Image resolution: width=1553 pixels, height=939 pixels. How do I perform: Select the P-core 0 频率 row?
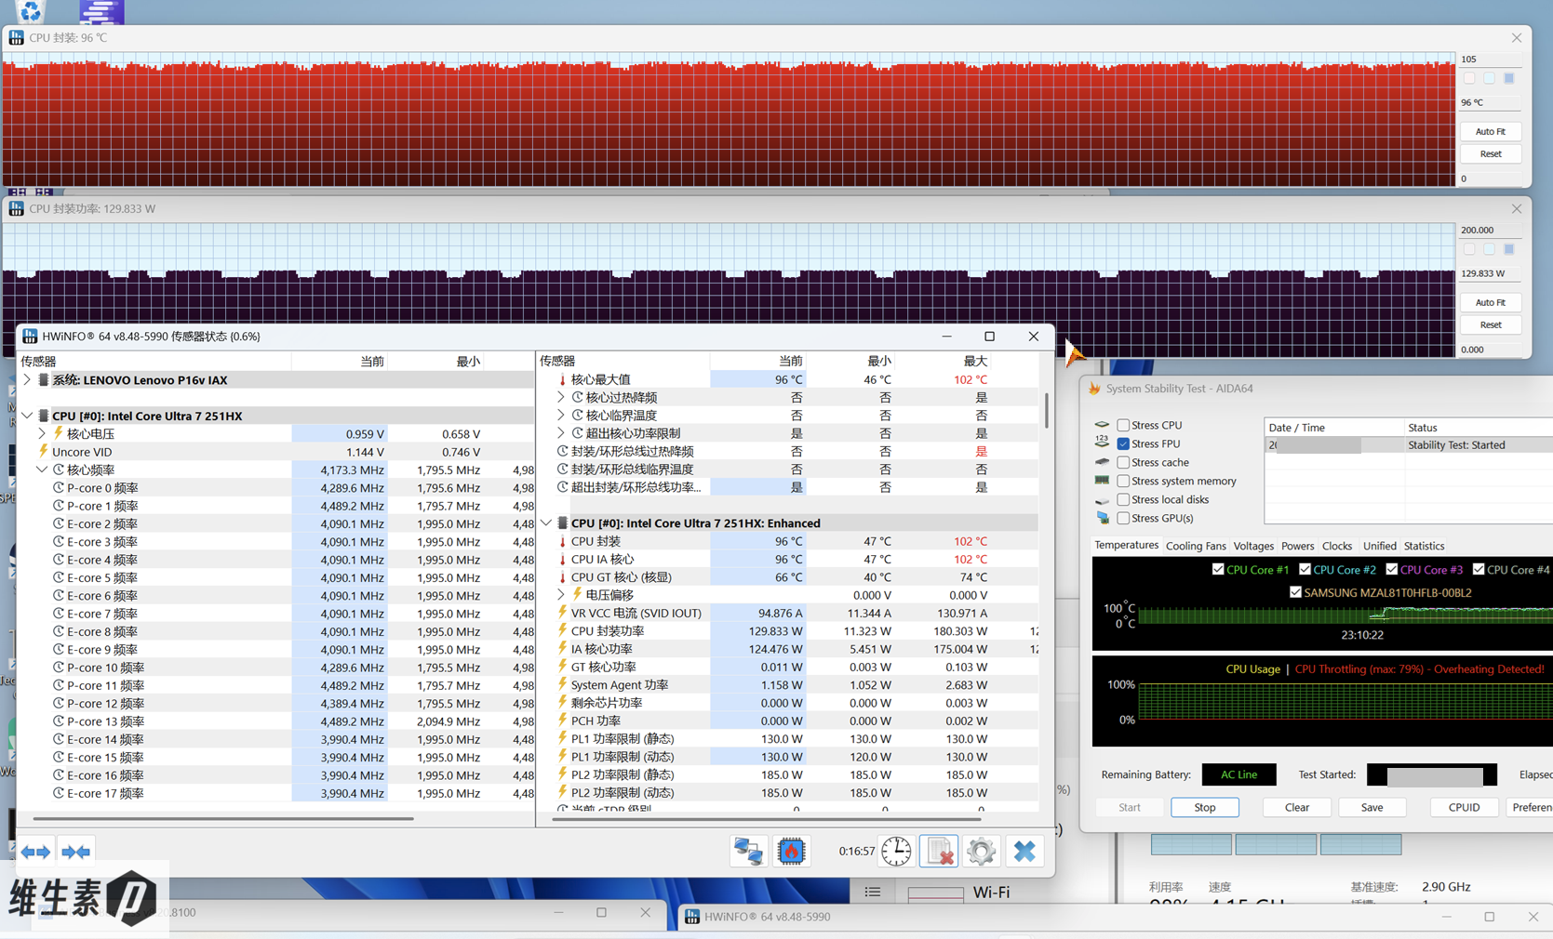click(x=276, y=488)
